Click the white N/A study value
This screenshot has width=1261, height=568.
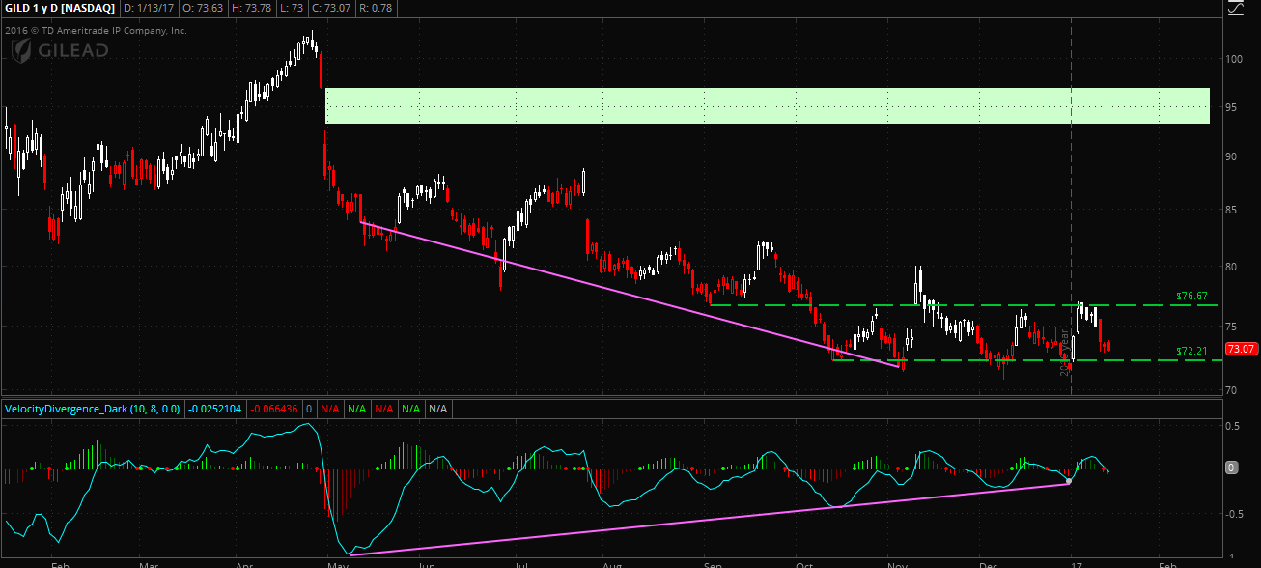pyautogui.click(x=438, y=410)
